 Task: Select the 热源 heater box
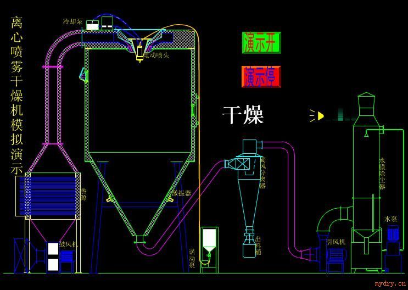coord(49,194)
